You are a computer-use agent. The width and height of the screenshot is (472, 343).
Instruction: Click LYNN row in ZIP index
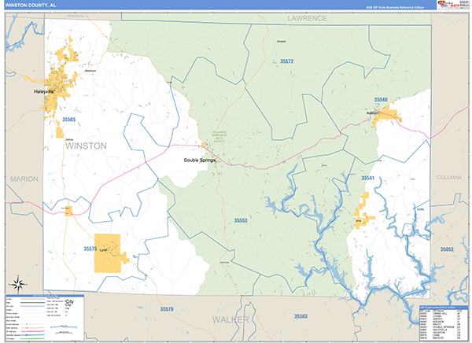click(441, 335)
